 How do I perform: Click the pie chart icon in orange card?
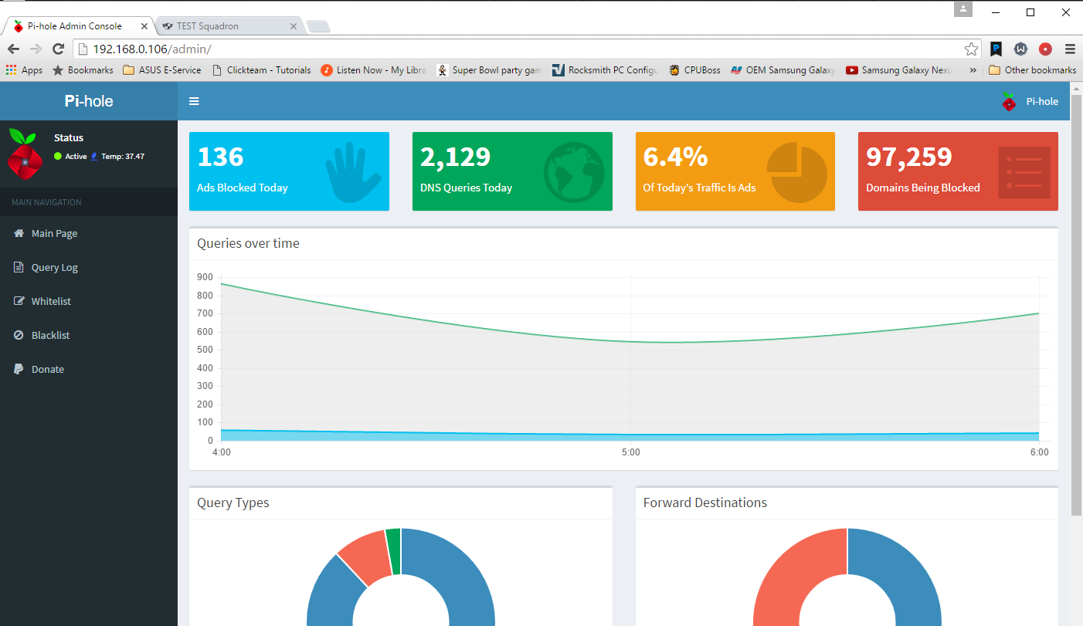(x=796, y=171)
